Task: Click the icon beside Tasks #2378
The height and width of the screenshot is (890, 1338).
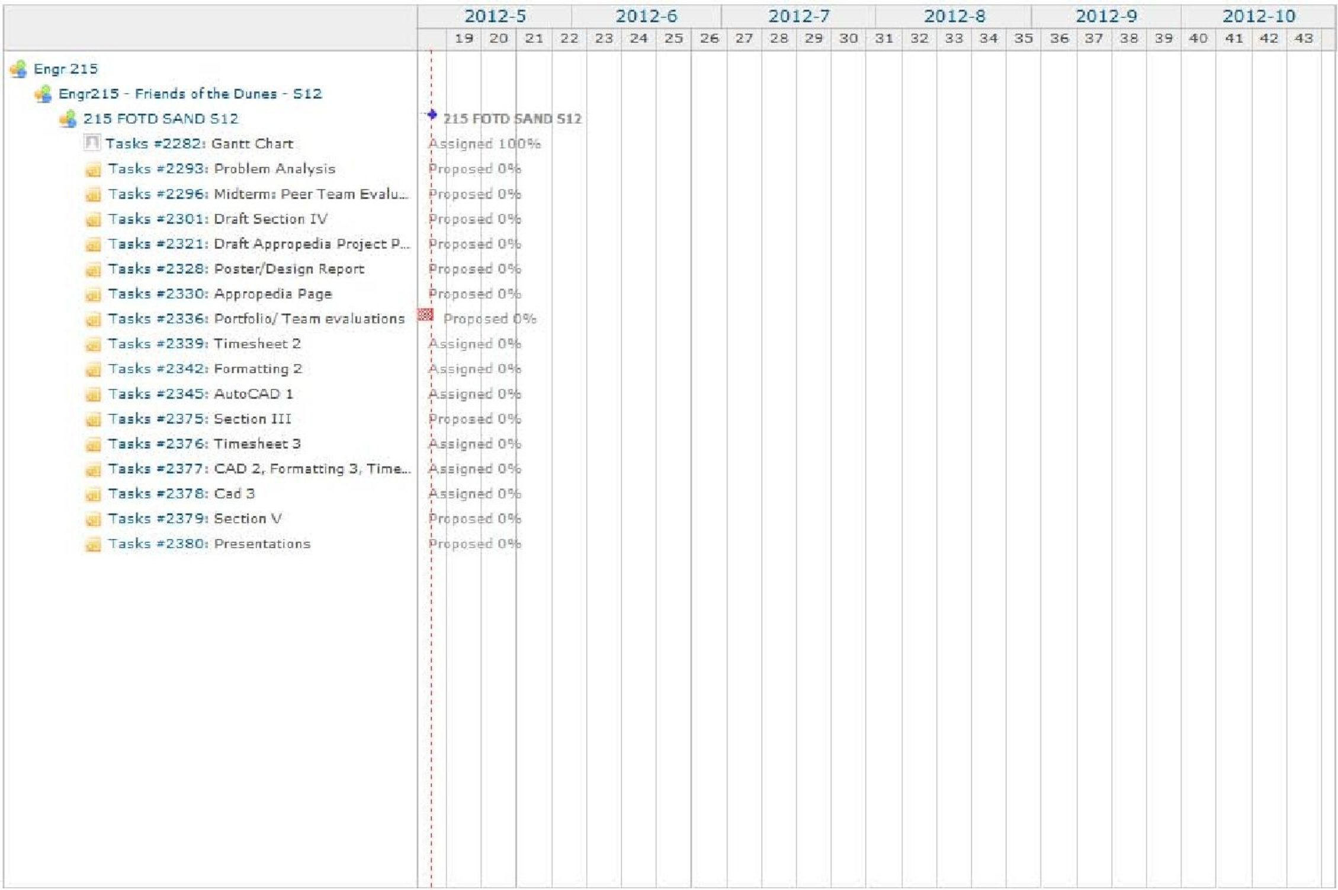Action: click(x=93, y=494)
